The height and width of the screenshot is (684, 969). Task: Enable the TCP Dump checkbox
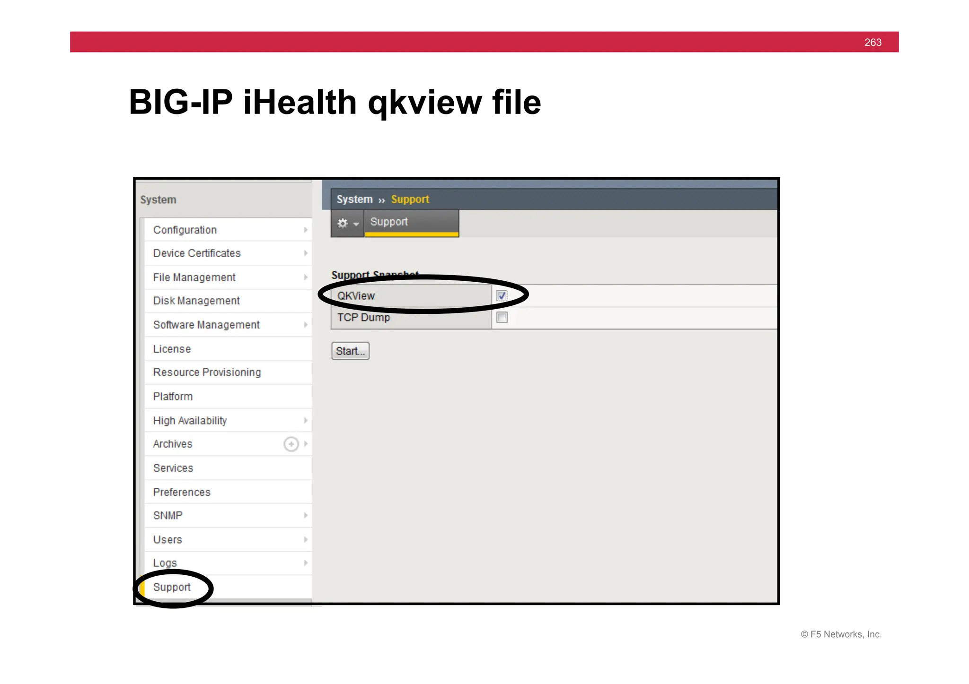[502, 317]
